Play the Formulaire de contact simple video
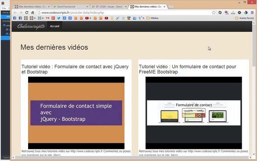This screenshot has width=257, height=161. tap(76, 113)
